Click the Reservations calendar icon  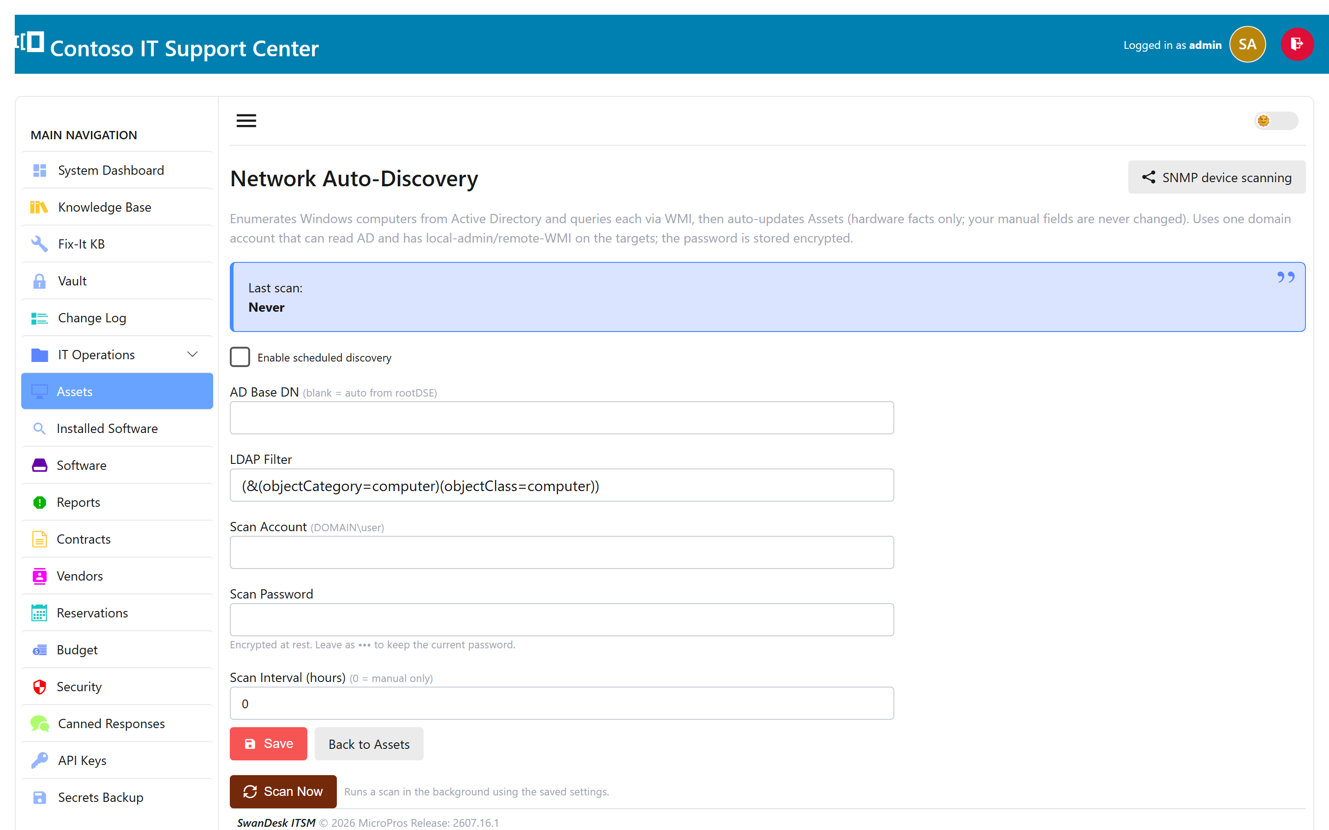tap(40, 613)
